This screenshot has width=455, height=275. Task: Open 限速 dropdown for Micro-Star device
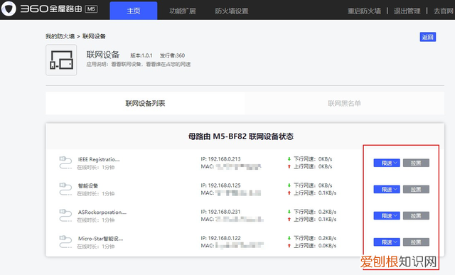pyautogui.click(x=387, y=242)
